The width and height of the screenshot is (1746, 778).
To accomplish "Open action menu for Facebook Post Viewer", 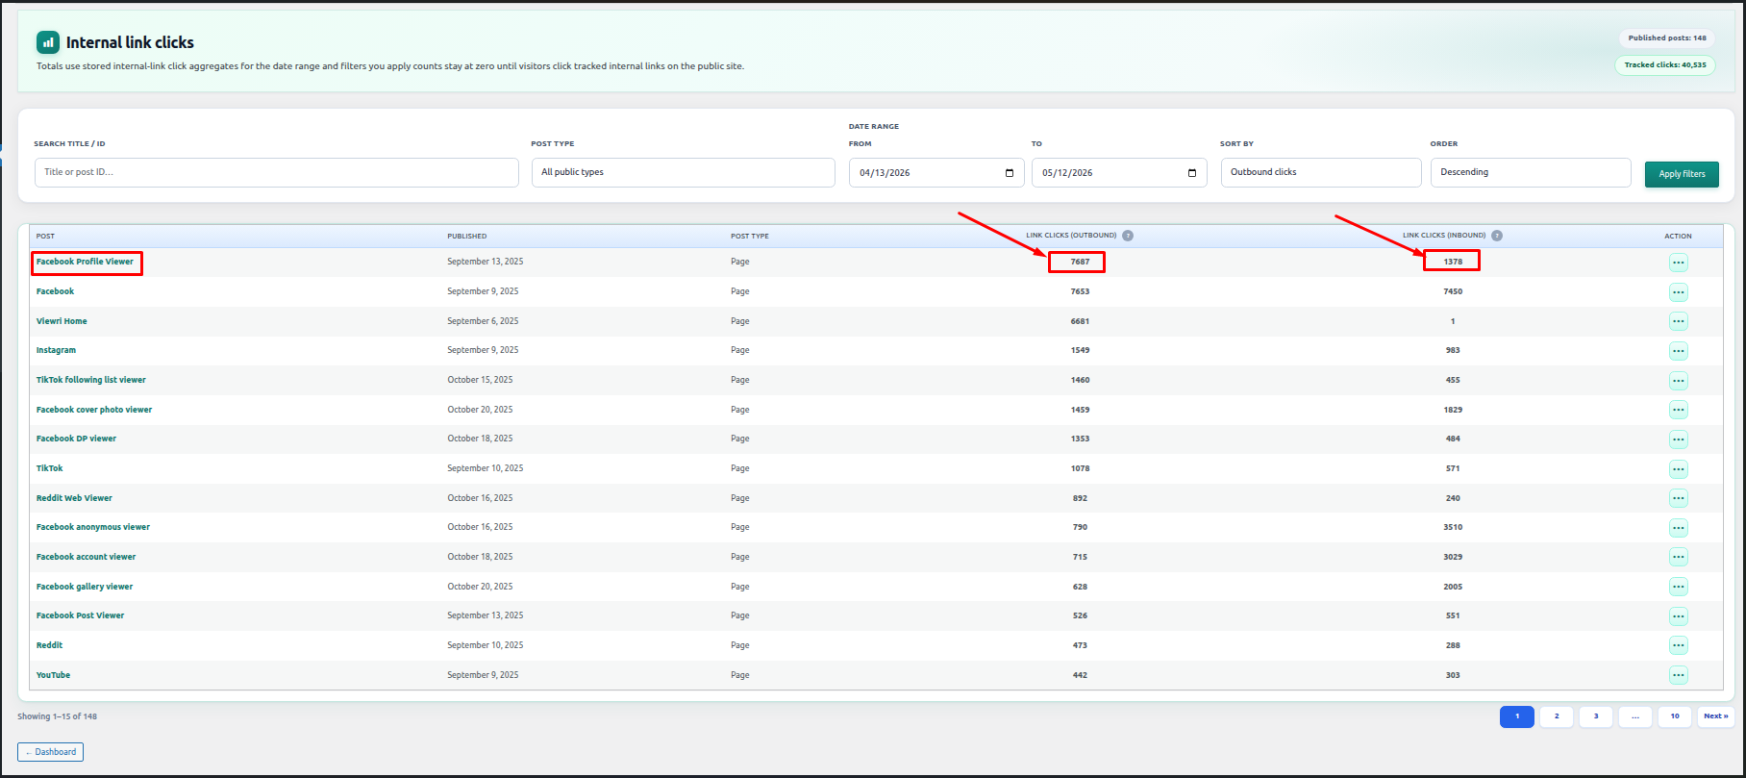I will [x=1678, y=616].
